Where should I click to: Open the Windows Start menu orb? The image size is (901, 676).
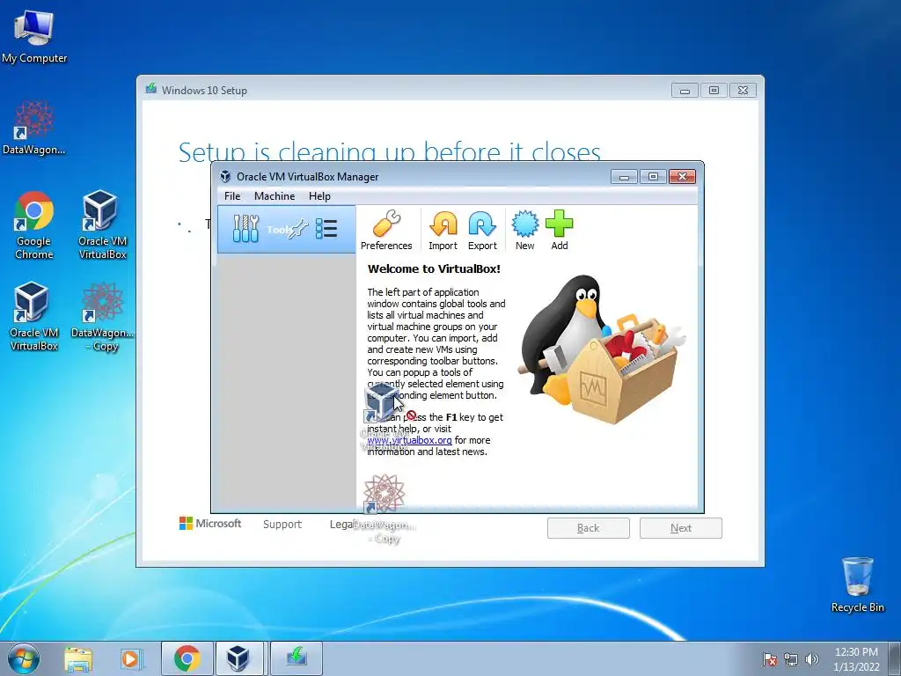coord(24,658)
